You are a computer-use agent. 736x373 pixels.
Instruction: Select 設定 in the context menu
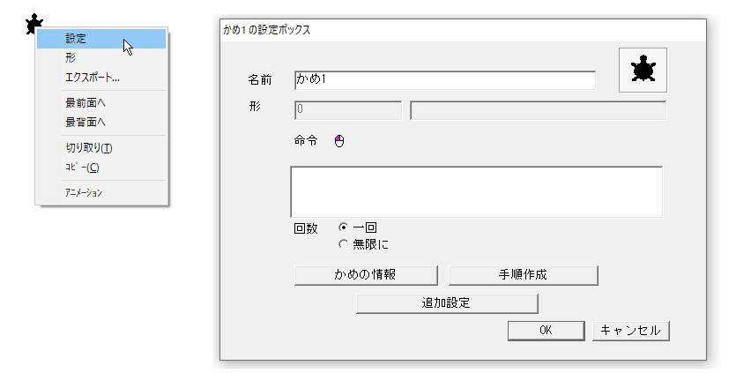coord(101,39)
